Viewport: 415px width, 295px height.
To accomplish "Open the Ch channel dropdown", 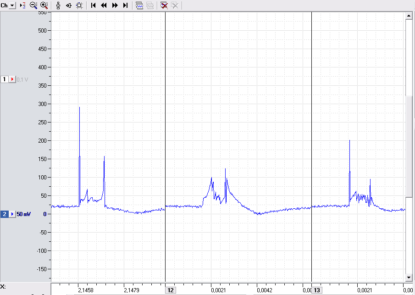I will point(12,6).
